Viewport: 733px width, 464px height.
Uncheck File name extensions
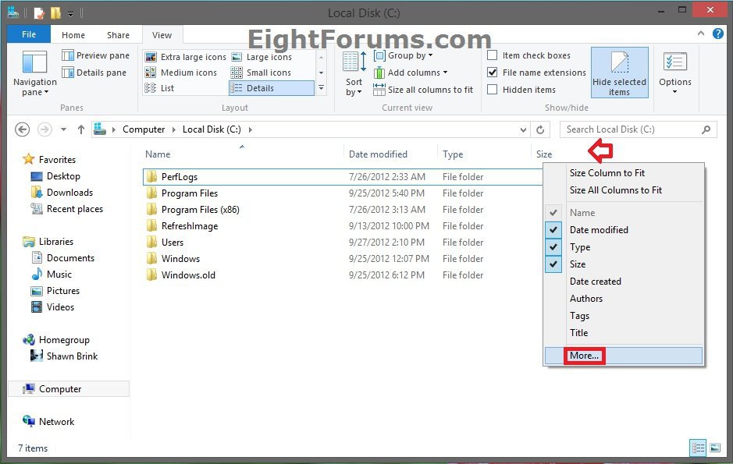493,73
